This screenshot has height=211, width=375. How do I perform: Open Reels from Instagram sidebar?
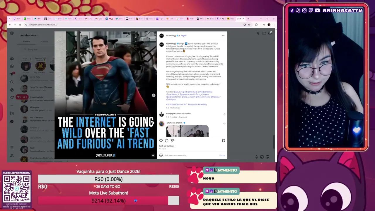click(x=12, y=66)
